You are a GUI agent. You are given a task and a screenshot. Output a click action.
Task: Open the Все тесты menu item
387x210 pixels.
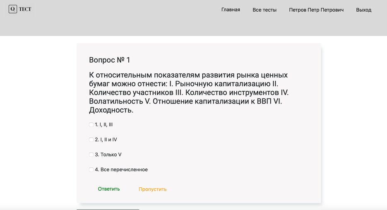tap(264, 10)
